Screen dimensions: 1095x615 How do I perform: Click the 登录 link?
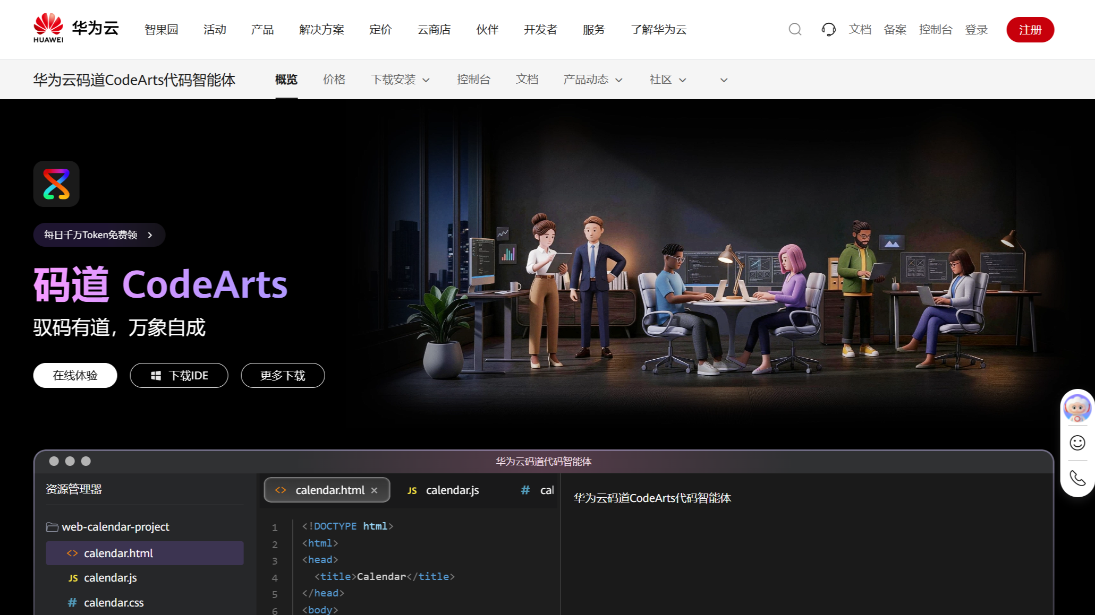point(976,30)
